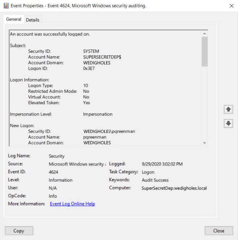The height and width of the screenshot is (240, 238).
Task: Close the window with the X button
Action: pyautogui.click(x=231, y=6)
